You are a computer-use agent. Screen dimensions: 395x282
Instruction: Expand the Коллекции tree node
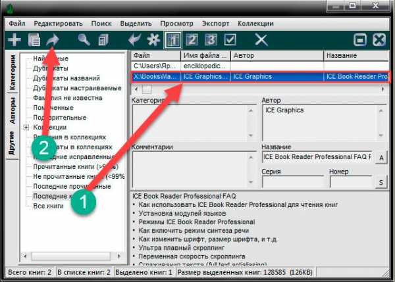point(26,128)
